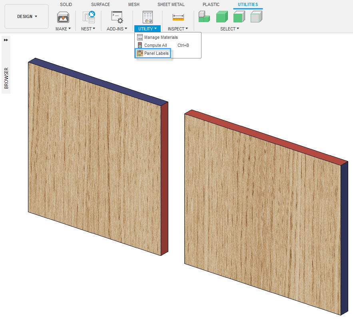Click the first Select icon with two green cubes

point(204,17)
